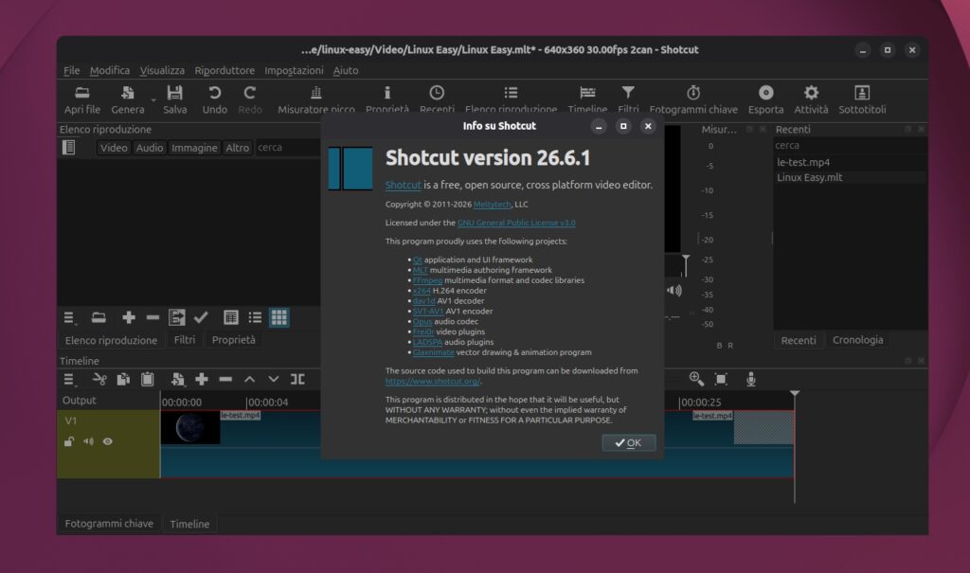Open the timeline hamburger menu
Image resolution: width=970 pixels, height=573 pixels.
click(69, 380)
